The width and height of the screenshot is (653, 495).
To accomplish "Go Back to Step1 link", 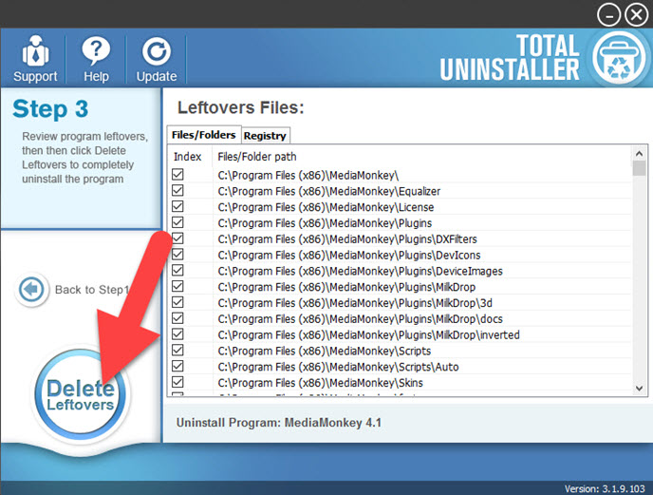I will click(92, 290).
